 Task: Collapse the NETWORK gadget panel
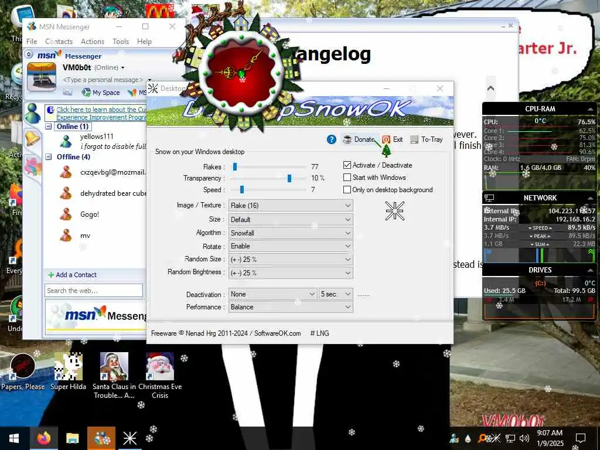590,198
